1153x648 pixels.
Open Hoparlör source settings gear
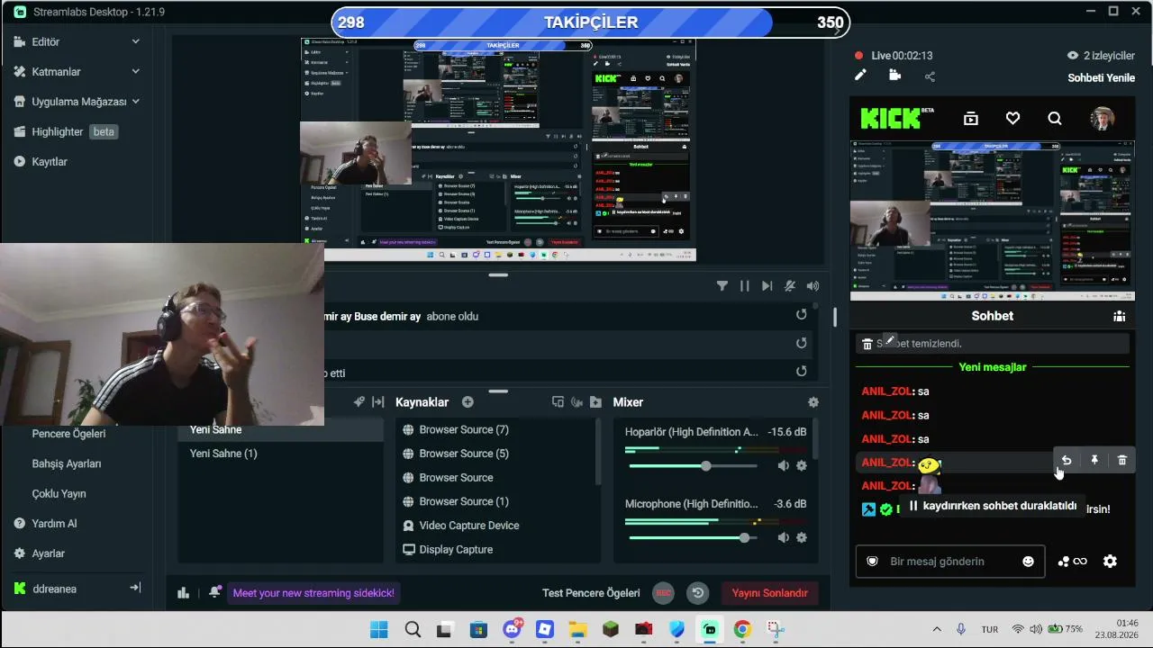tap(802, 466)
